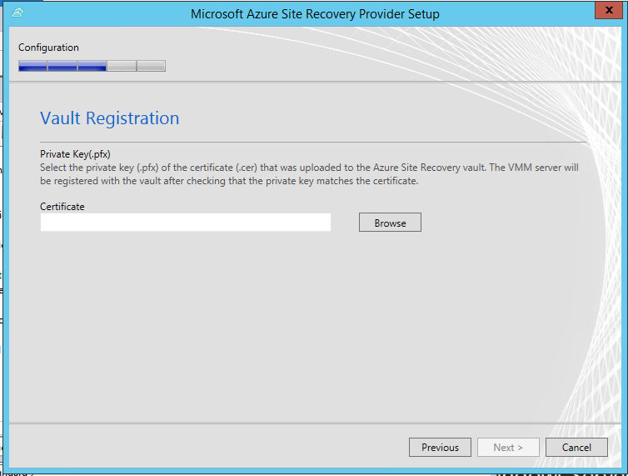Image resolution: width=628 pixels, height=476 pixels.
Task: Click the Next > button
Action: point(508,447)
